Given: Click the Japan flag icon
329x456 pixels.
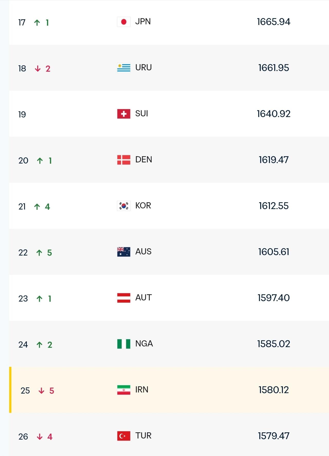Looking at the screenshot, I should click(124, 22).
